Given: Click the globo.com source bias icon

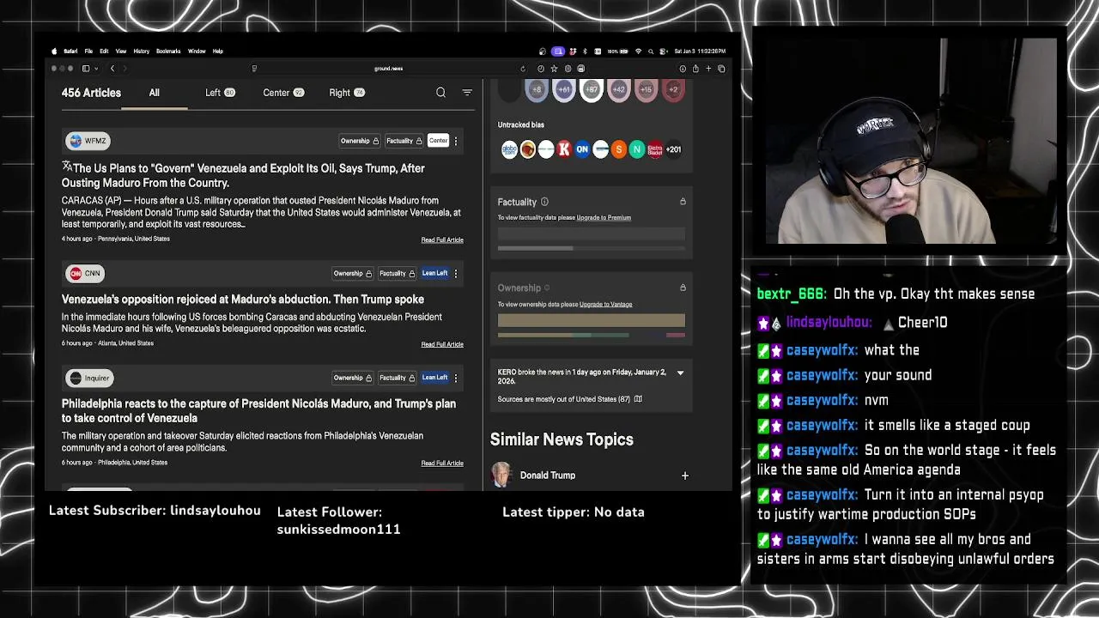Looking at the screenshot, I should pyautogui.click(x=509, y=149).
